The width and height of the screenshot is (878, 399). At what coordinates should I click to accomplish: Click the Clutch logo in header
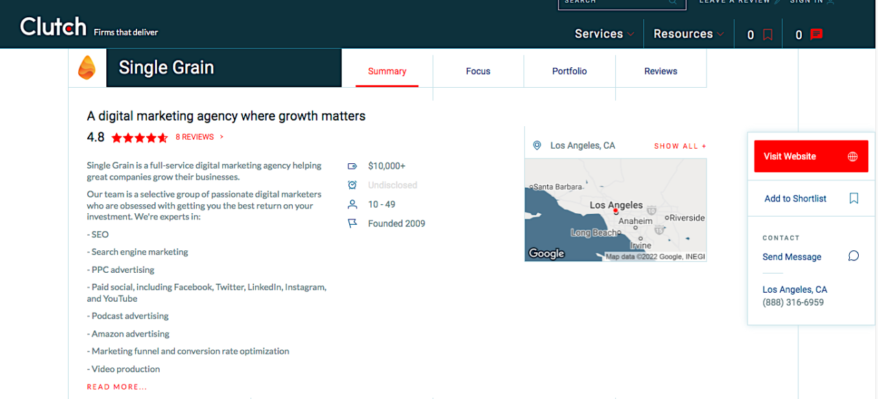(x=54, y=27)
